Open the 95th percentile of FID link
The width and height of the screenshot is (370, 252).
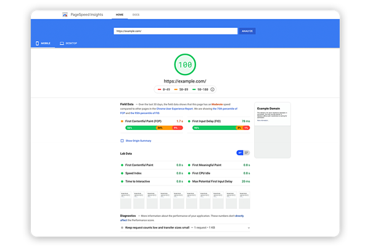[x=145, y=113]
